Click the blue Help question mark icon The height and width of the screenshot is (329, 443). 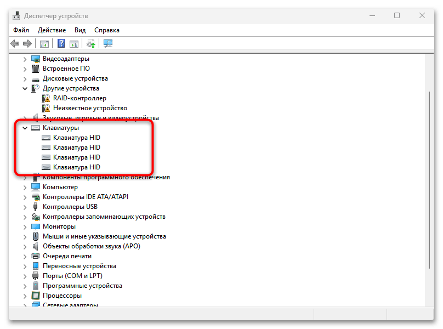coord(61,44)
